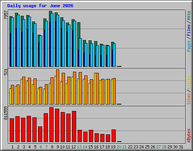This screenshot has height=151, width=193.
Task: Click the orange Sites bar for day 13
Action: 80,88
